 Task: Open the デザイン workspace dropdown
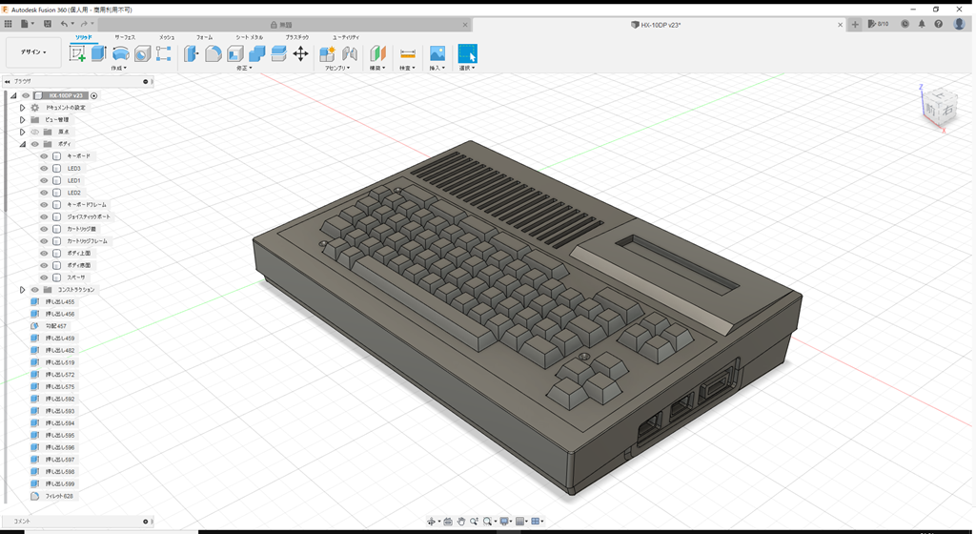tap(33, 52)
